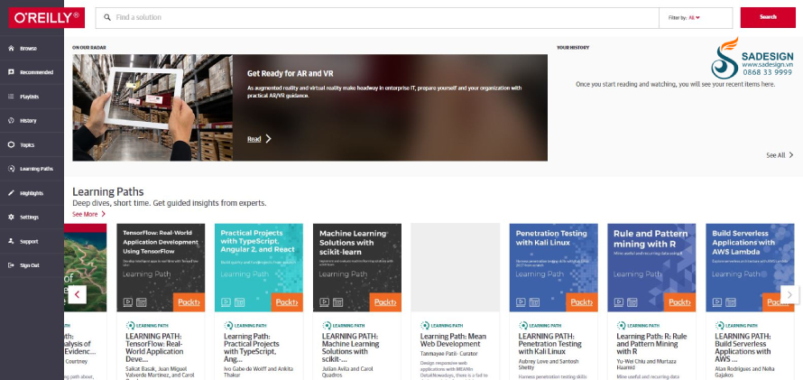Screen dimensions: 803x380
Task: Select Sign Out in the sidebar
Action: coord(32,265)
